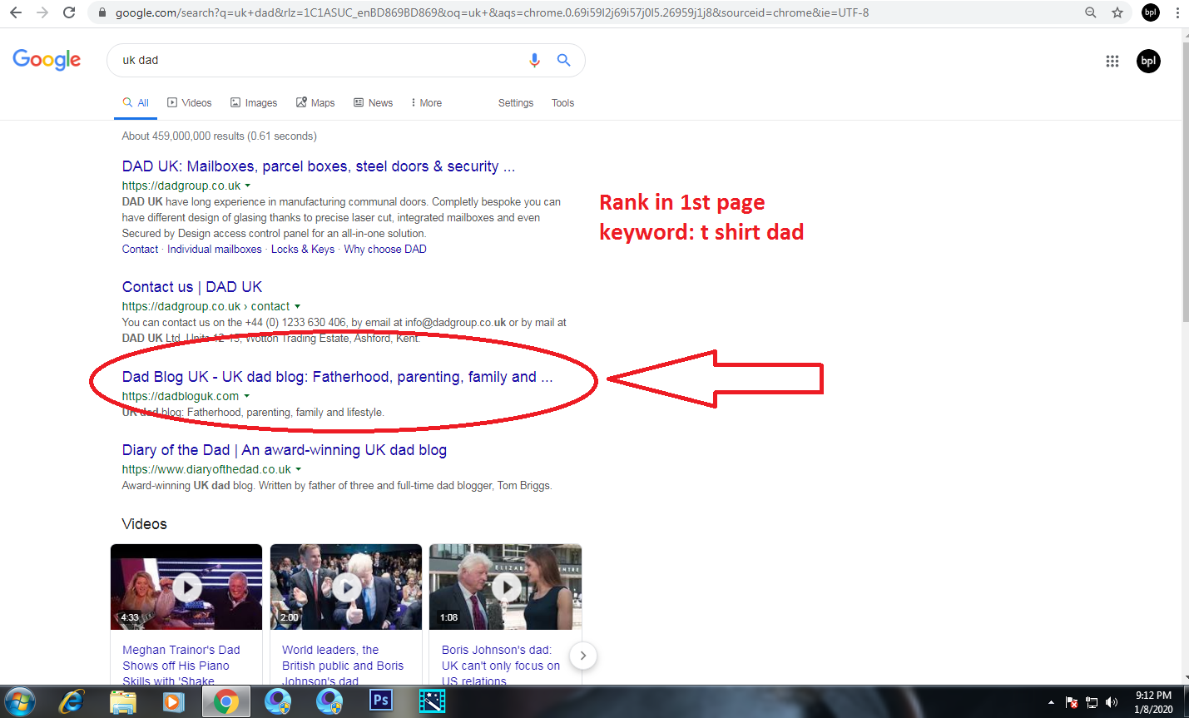Expand the More search options menu
Viewport: 1189px width, 718px height.
tap(425, 102)
